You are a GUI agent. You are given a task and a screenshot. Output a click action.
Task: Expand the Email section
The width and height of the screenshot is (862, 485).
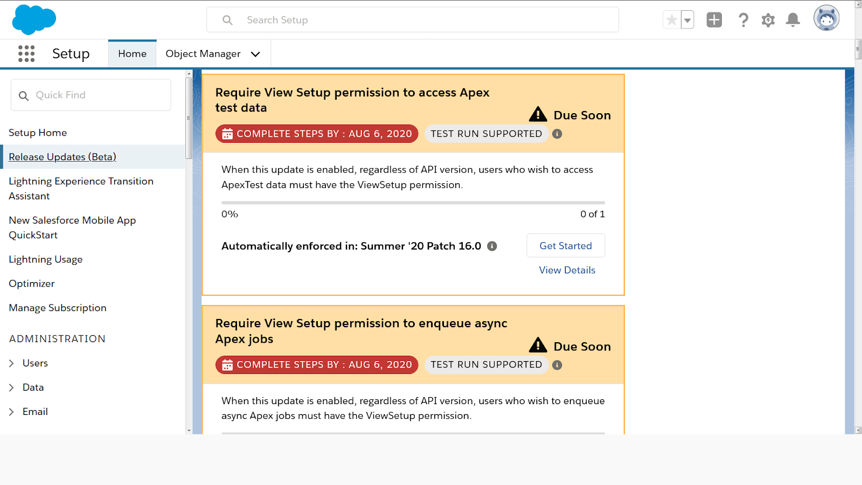11,412
